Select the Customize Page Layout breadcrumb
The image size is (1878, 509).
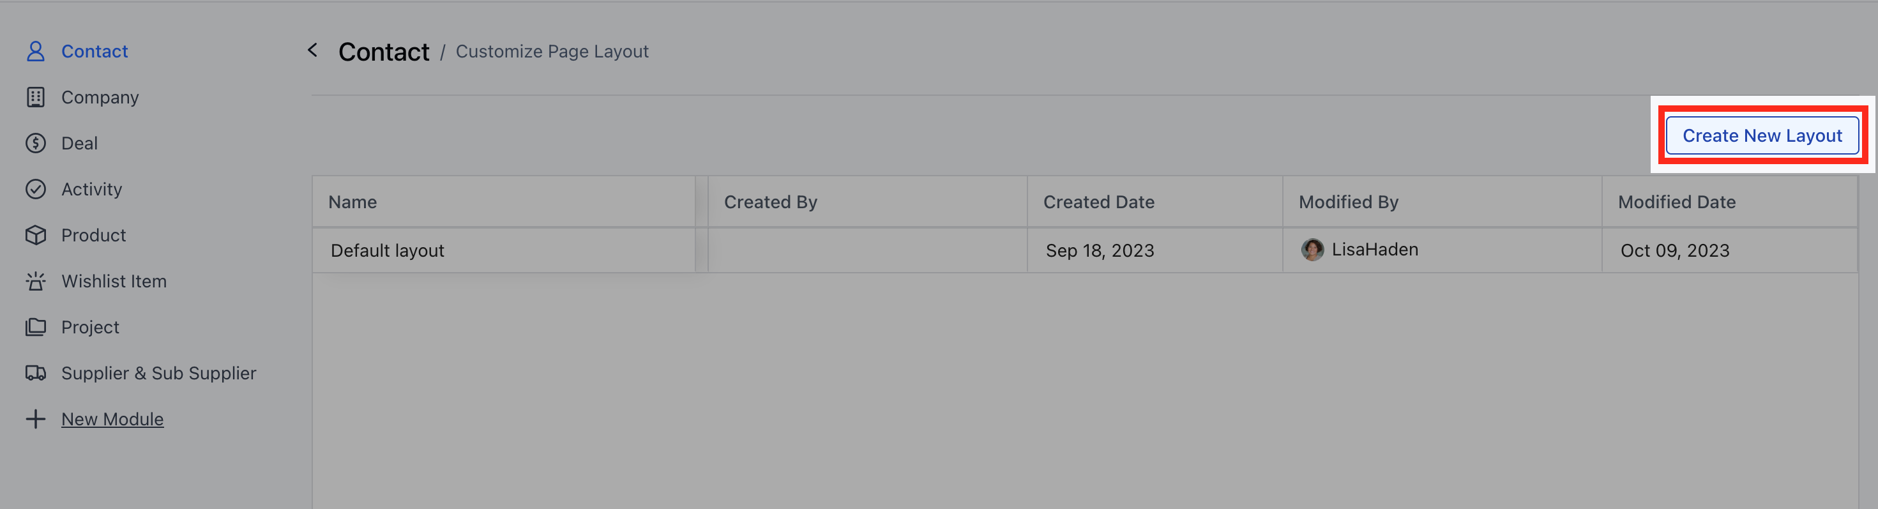552,51
